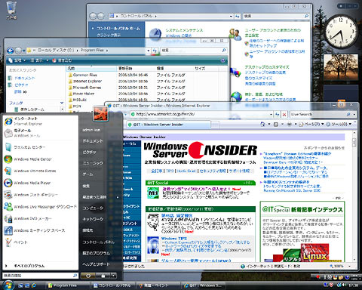Click the clock gadget in sidebar
Screen dimensions: 362x290
tap(342, 32)
